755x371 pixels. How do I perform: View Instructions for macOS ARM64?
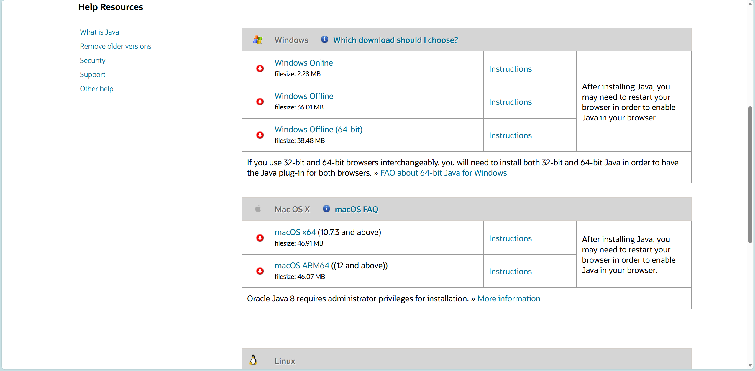pyautogui.click(x=511, y=272)
